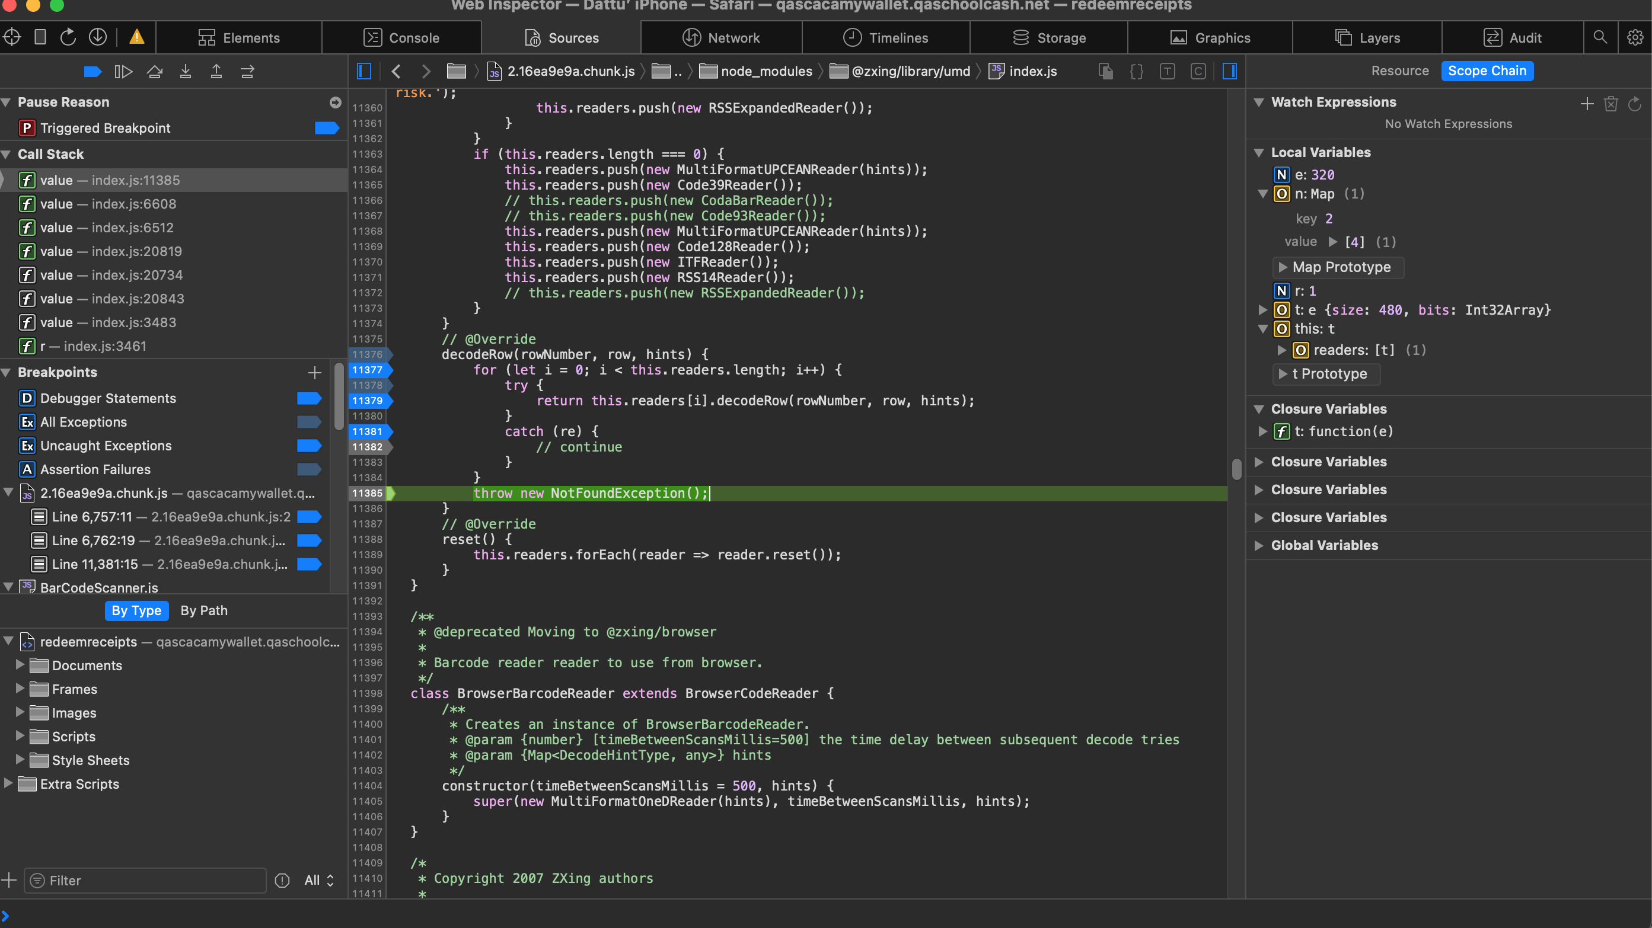1652x928 pixels.
Task: Toggle Debugger Statements breakpoint
Action: (x=309, y=399)
